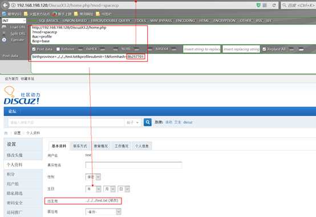Click the reload page icon in address bar
Viewport: 316px width, 217px height.
(x=274, y=6)
